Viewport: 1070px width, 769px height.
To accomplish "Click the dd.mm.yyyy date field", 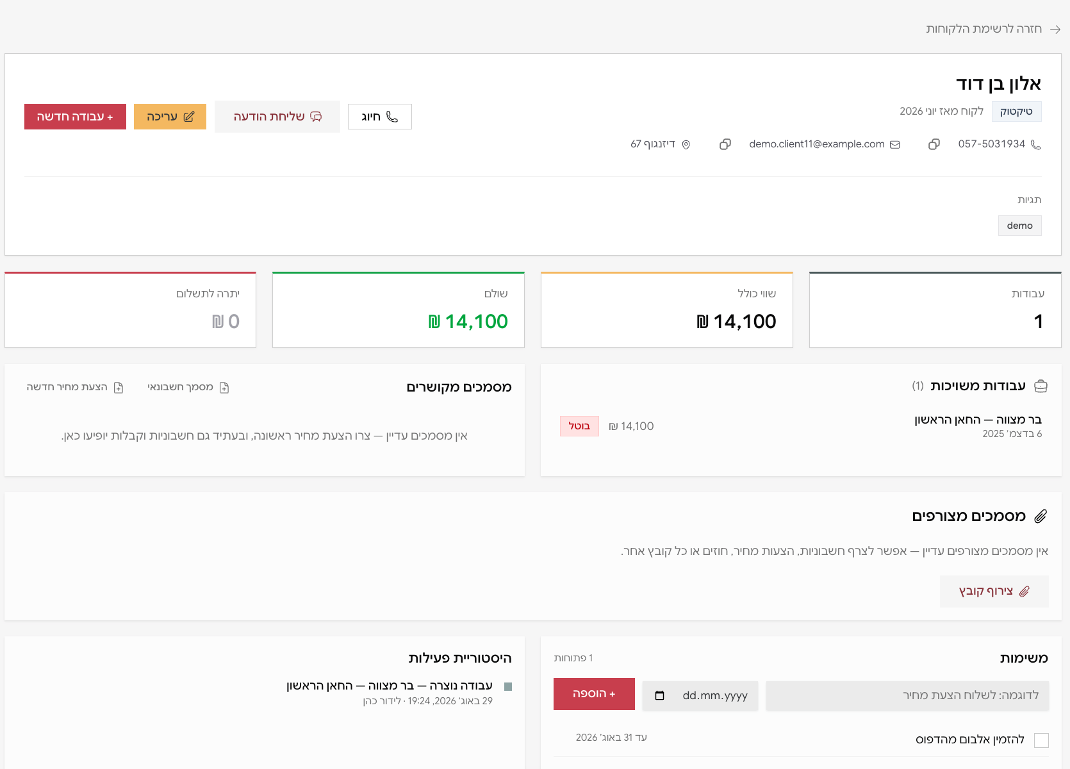I will pyautogui.click(x=700, y=695).
